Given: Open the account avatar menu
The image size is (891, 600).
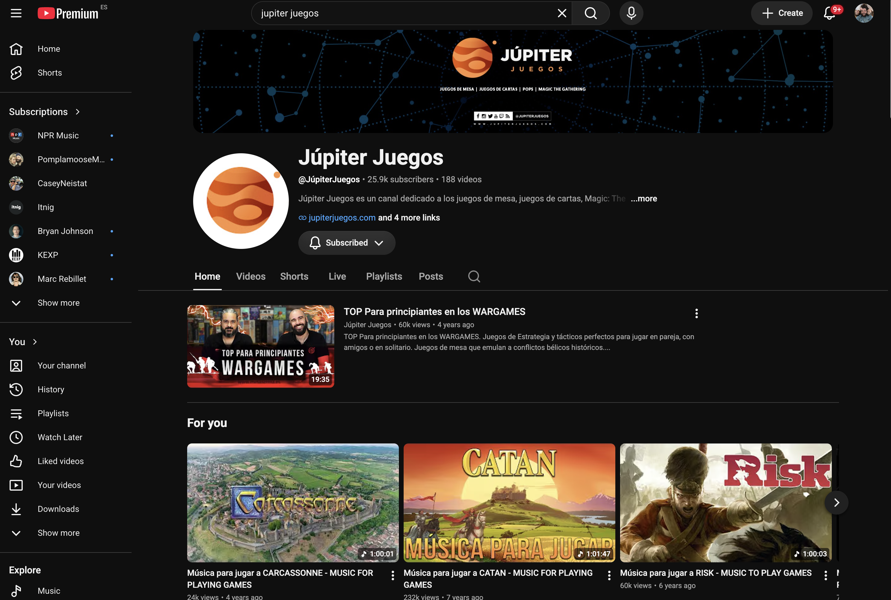Looking at the screenshot, I should coord(864,13).
